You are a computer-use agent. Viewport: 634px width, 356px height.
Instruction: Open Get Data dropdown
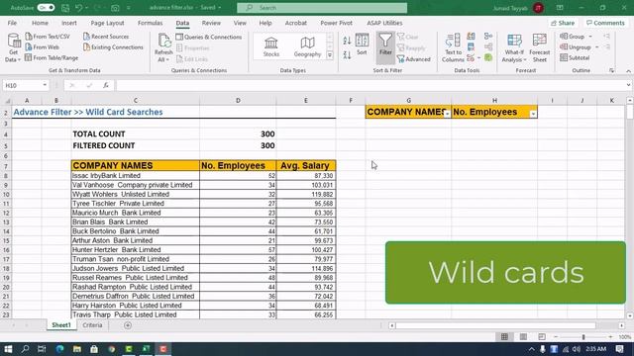13,48
